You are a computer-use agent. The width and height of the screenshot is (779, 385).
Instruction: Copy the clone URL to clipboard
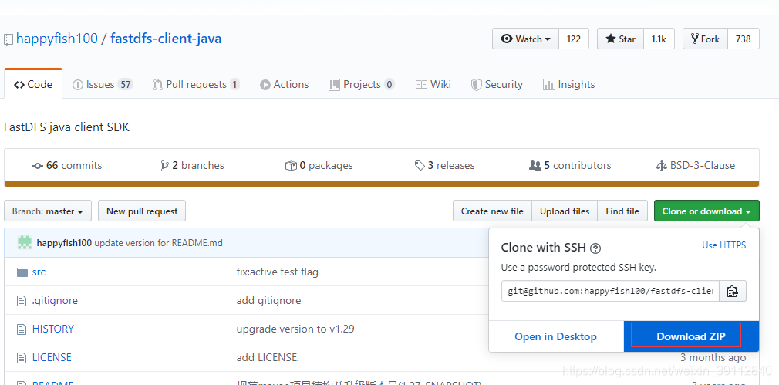[x=732, y=291]
